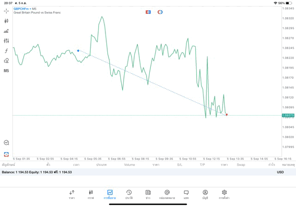Switch to the ราคา quotes tab
This screenshot has height=207, width=296.
pyautogui.click(x=72, y=194)
